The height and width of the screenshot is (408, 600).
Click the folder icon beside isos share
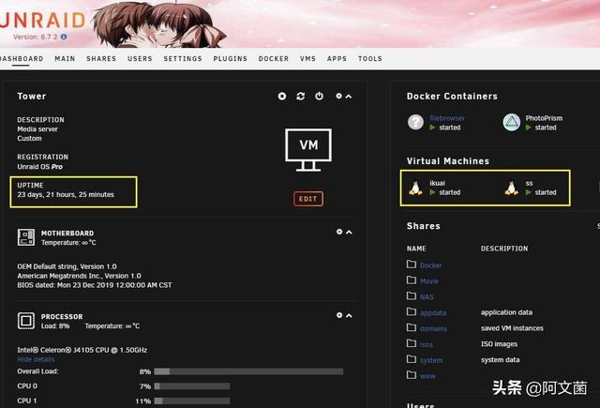412,343
